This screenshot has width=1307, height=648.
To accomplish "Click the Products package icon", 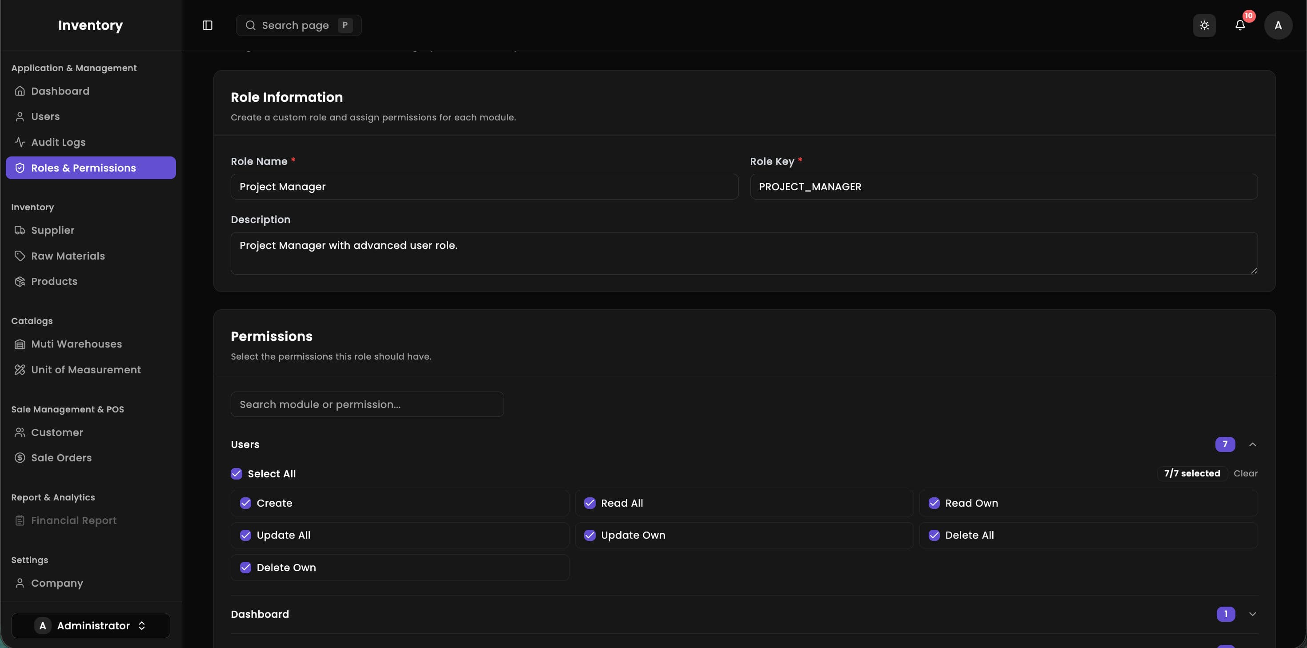I will [20, 282].
